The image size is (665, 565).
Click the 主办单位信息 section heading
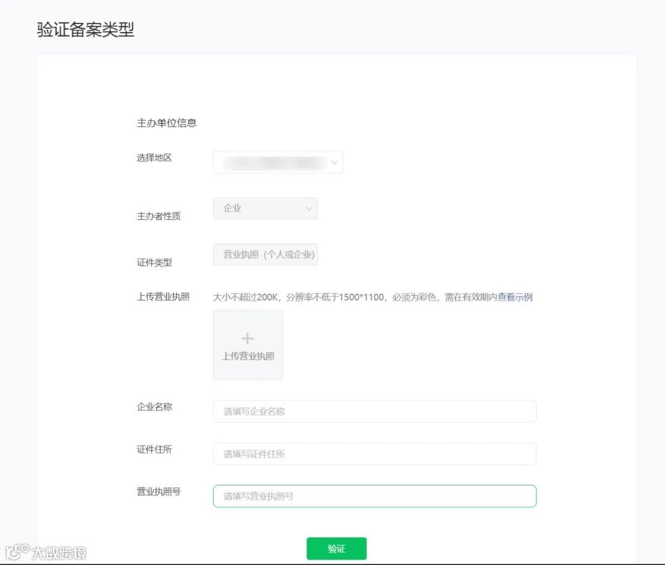(167, 123)
